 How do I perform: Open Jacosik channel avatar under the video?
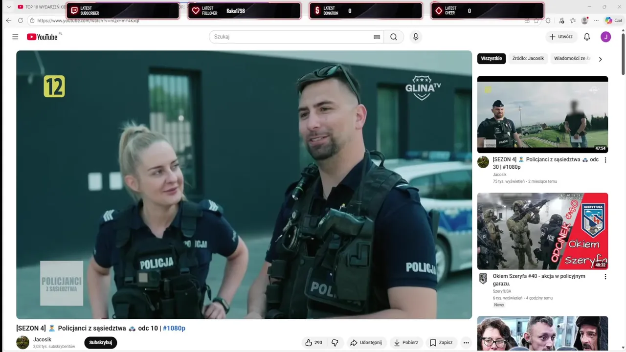coord(23,342)
